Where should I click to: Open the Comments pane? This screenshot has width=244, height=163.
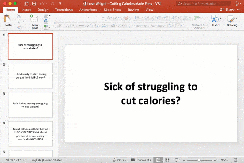[141, 160]
